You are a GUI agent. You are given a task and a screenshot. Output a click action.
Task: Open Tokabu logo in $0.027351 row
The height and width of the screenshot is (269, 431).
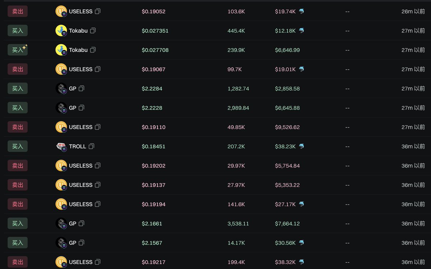(61, 31)
